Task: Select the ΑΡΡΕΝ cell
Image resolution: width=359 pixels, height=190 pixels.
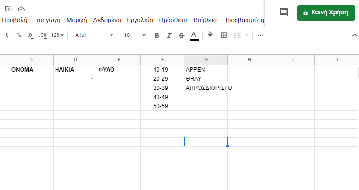Action: coord(206,69)
